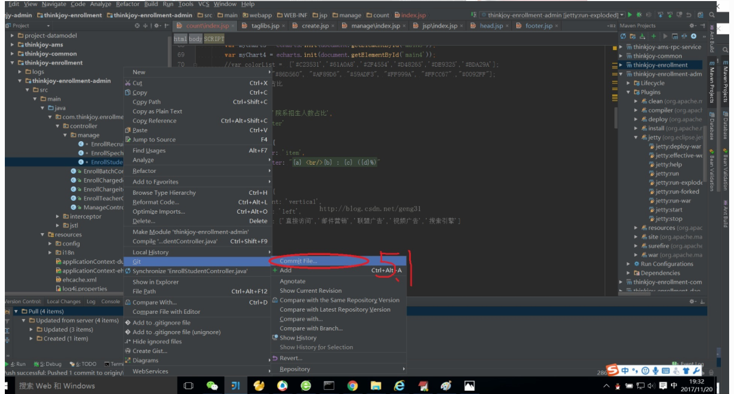Select Add in Git submenu
The image size is (734, 394).
338,270
